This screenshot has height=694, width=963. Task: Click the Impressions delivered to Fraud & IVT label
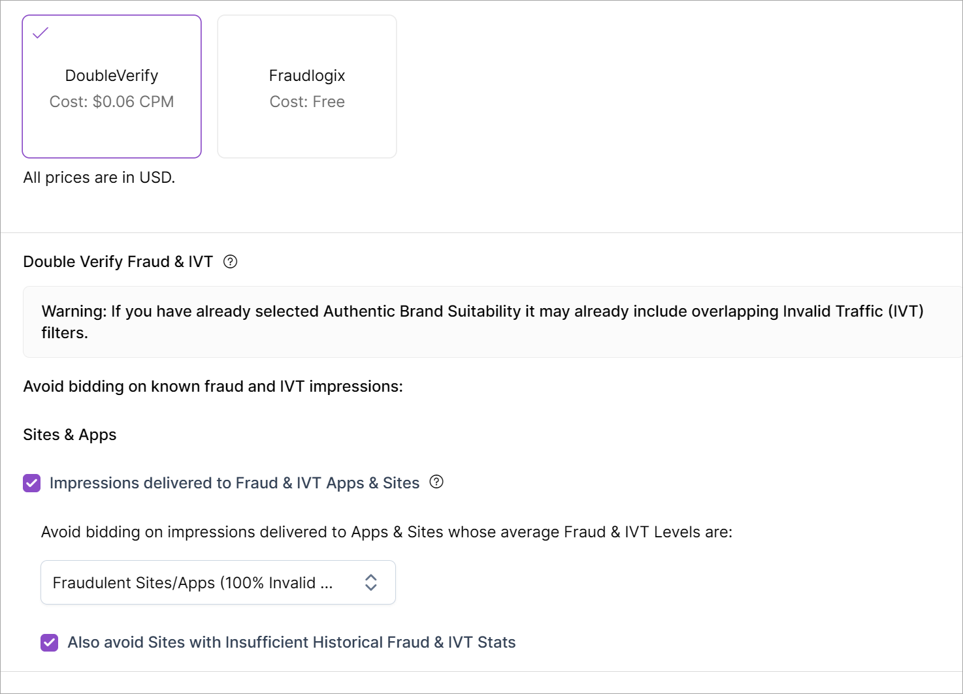point(235,483)
